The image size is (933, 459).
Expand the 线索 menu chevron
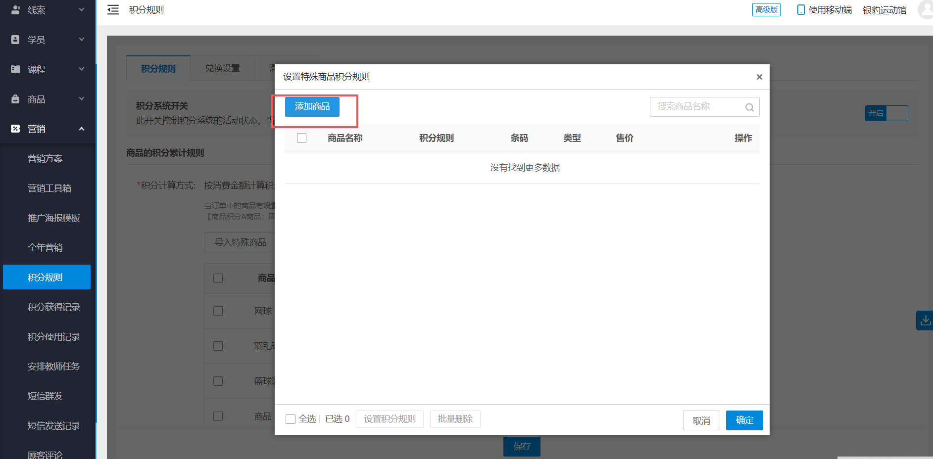pyautogui.click(x=82, y=10)
